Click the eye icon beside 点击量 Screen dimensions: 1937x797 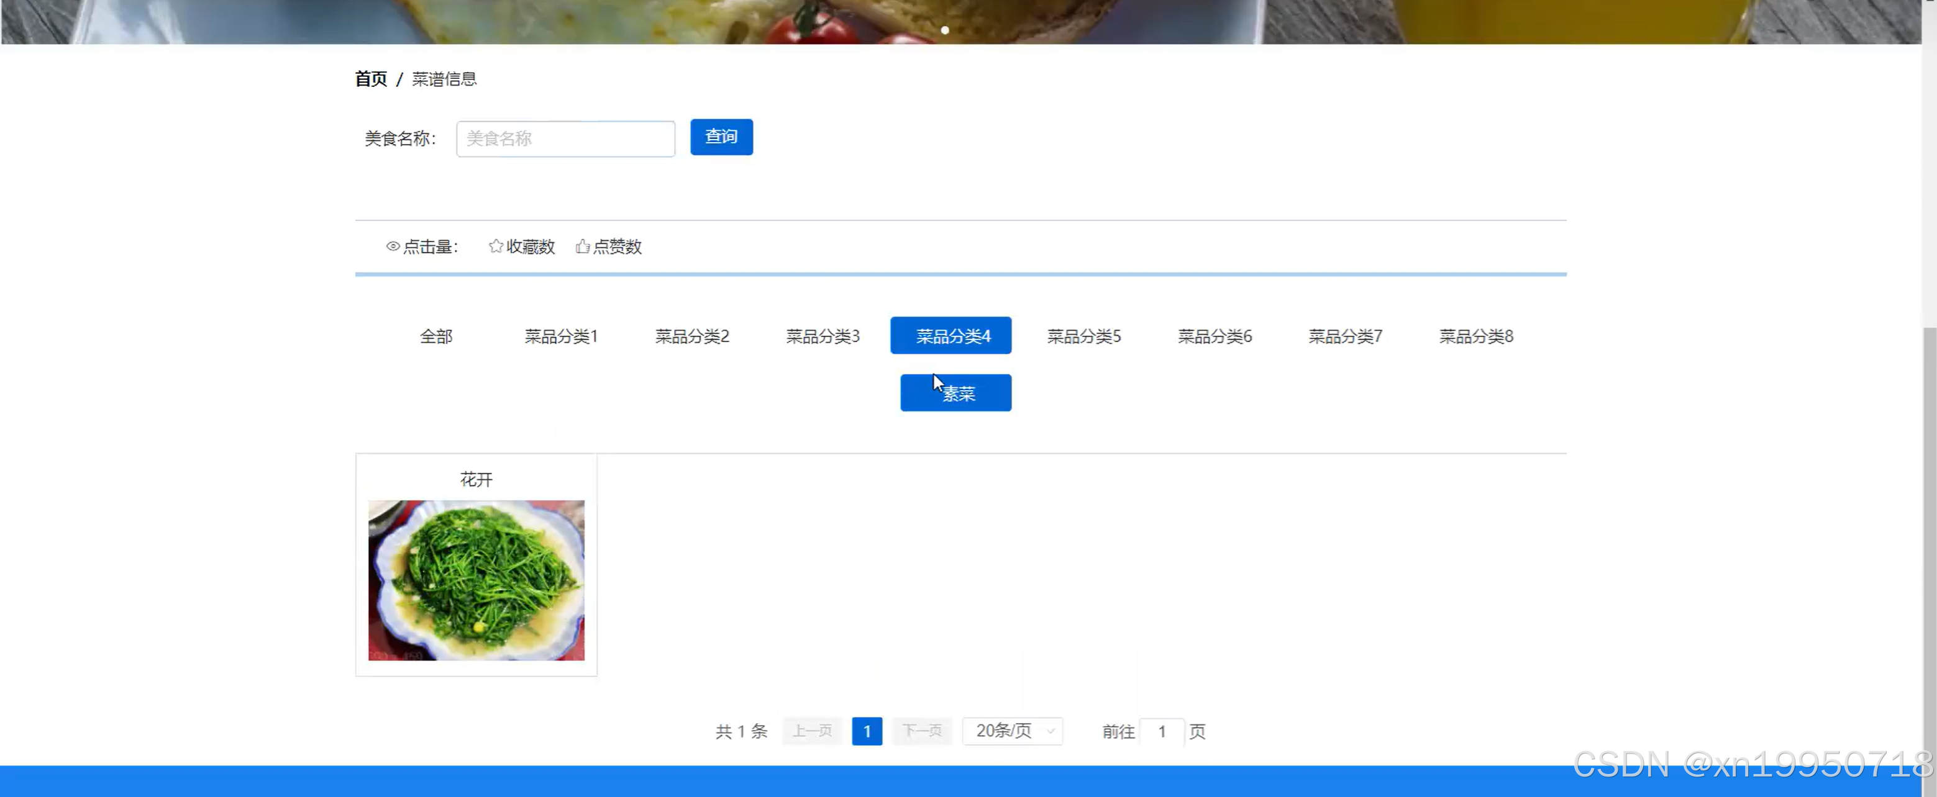(x=393, y=246)
